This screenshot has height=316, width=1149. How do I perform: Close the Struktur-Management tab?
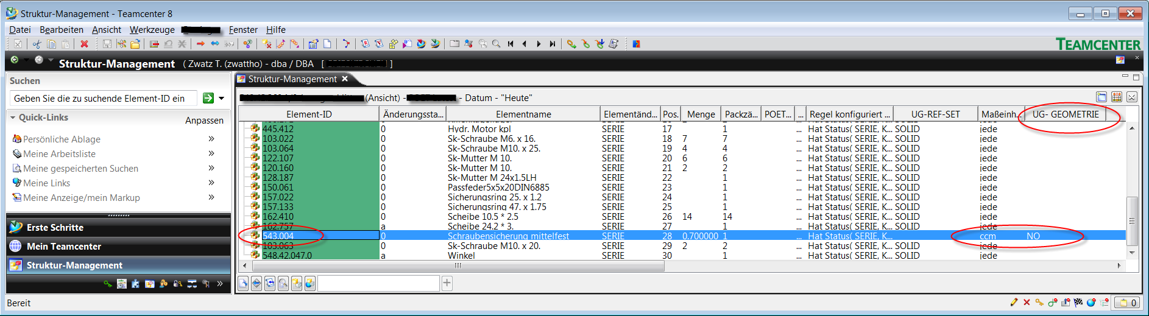(345, 79)
